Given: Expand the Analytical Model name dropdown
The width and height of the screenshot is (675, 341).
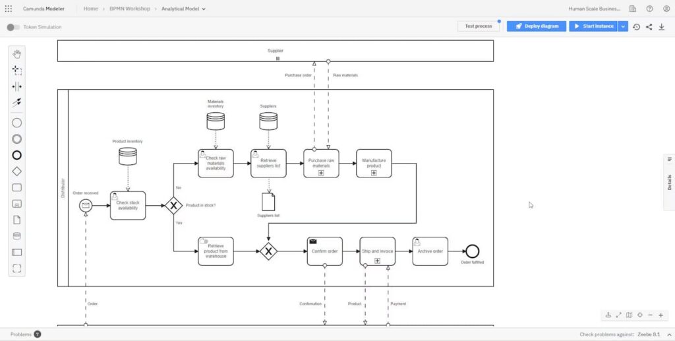Looking at the screenshot, I should 204,9.
